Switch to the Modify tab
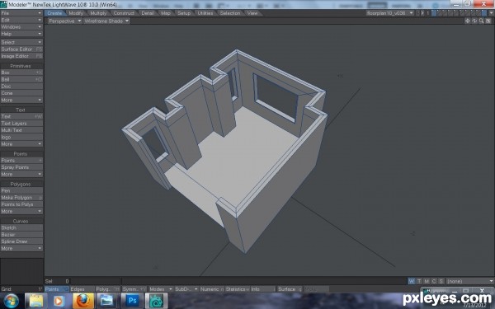 click(x=76, y=13)
